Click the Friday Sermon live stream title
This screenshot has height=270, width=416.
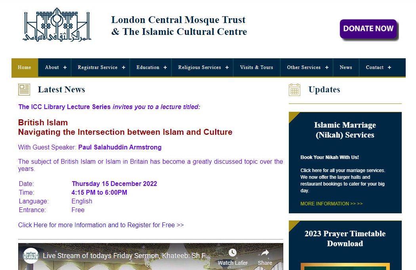point(126,256)
